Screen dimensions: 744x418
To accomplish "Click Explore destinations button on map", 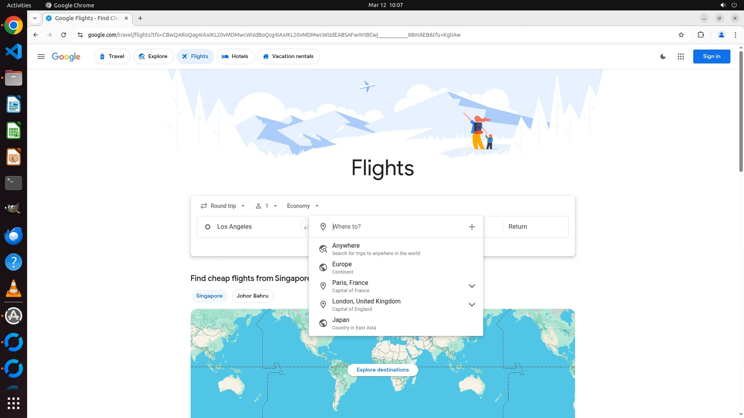I will pyautogui.click(x=382, y=370).
